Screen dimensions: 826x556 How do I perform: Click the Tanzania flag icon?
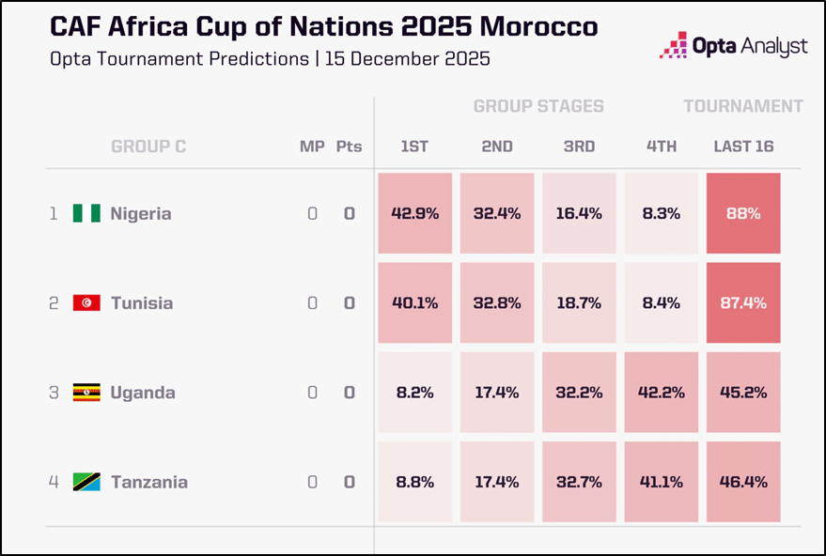(x=86, y=482)
